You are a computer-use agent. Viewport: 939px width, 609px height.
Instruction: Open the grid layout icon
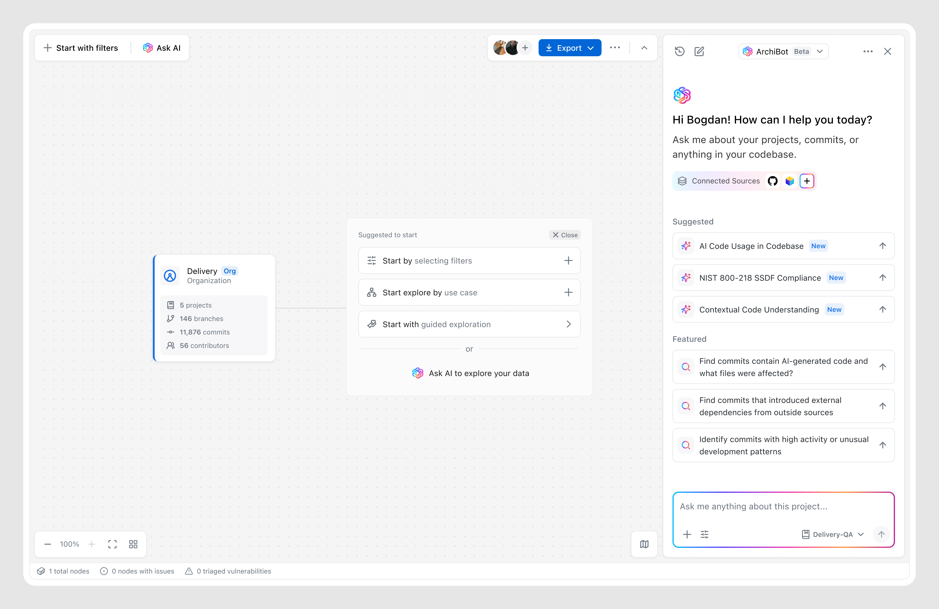[133, 544]
